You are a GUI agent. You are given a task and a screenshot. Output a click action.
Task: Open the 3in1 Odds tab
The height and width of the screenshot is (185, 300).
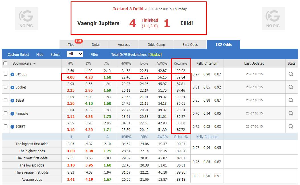pos(190,44)
